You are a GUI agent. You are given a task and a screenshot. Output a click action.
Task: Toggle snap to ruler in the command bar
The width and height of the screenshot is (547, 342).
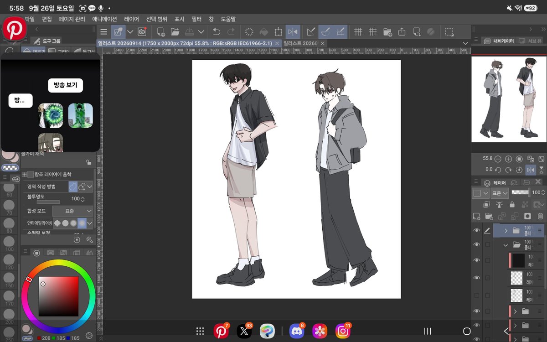click(x=311, y=32)
